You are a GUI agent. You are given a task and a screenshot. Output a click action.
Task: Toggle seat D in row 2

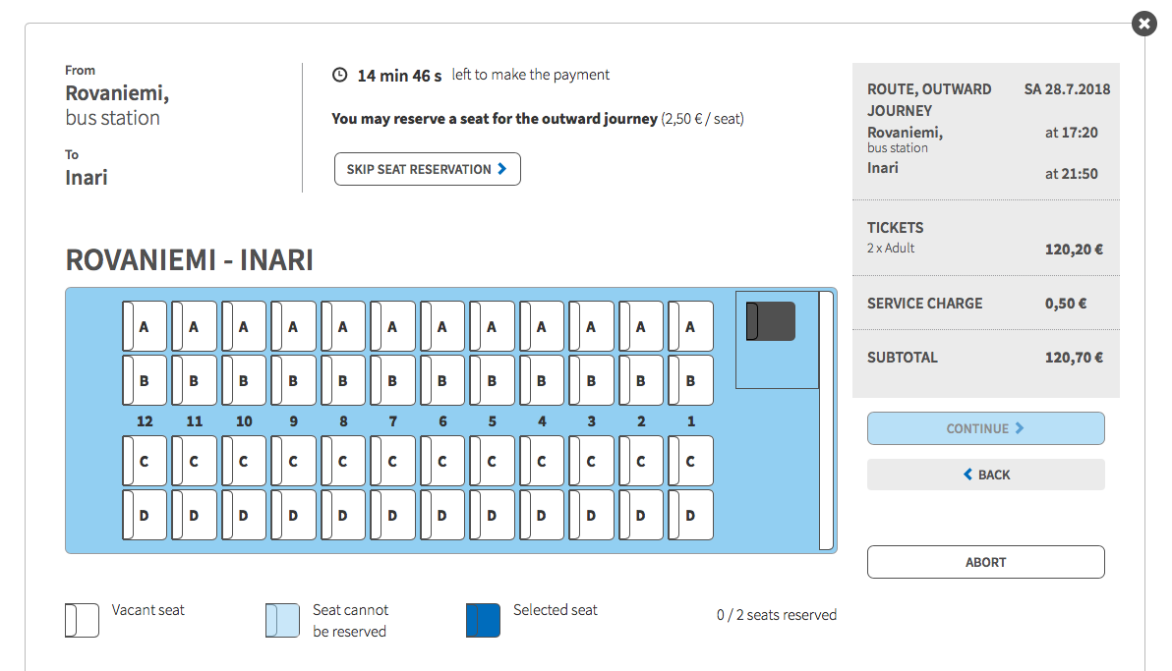tap(641, 515)
